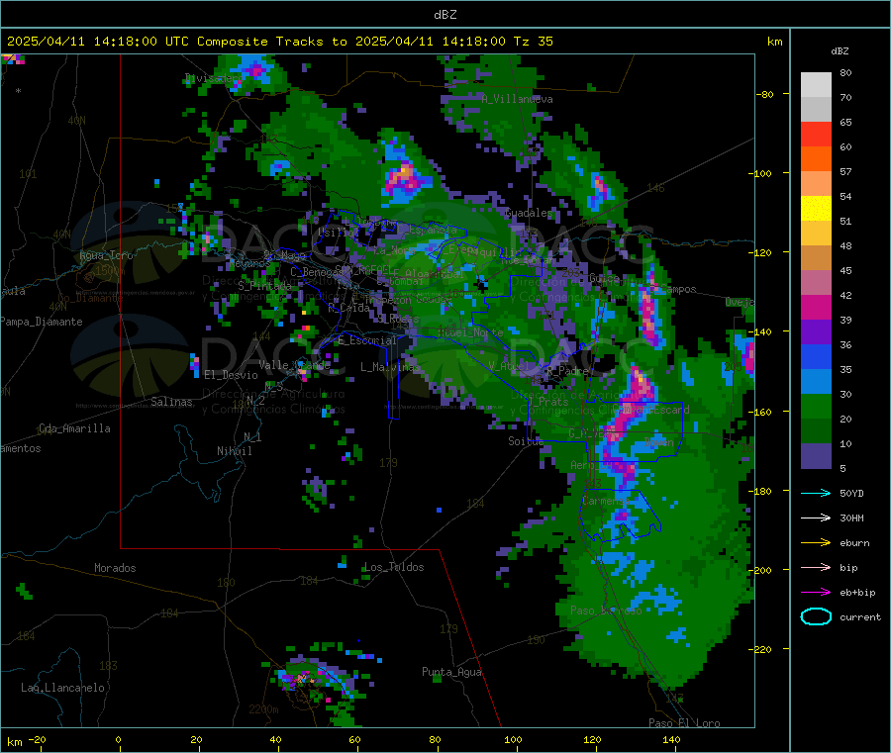Click the 'Agua_Toro' map label
Viewport: 891px width, 753px height.
click(106, 255)
